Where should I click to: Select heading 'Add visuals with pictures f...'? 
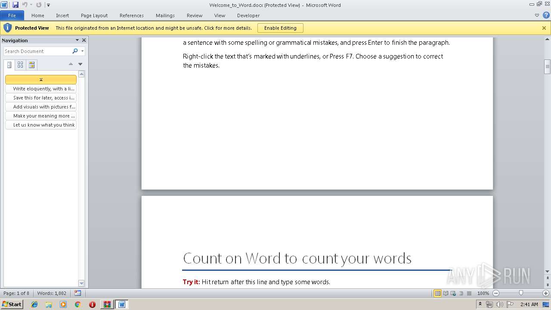[41, 107]
